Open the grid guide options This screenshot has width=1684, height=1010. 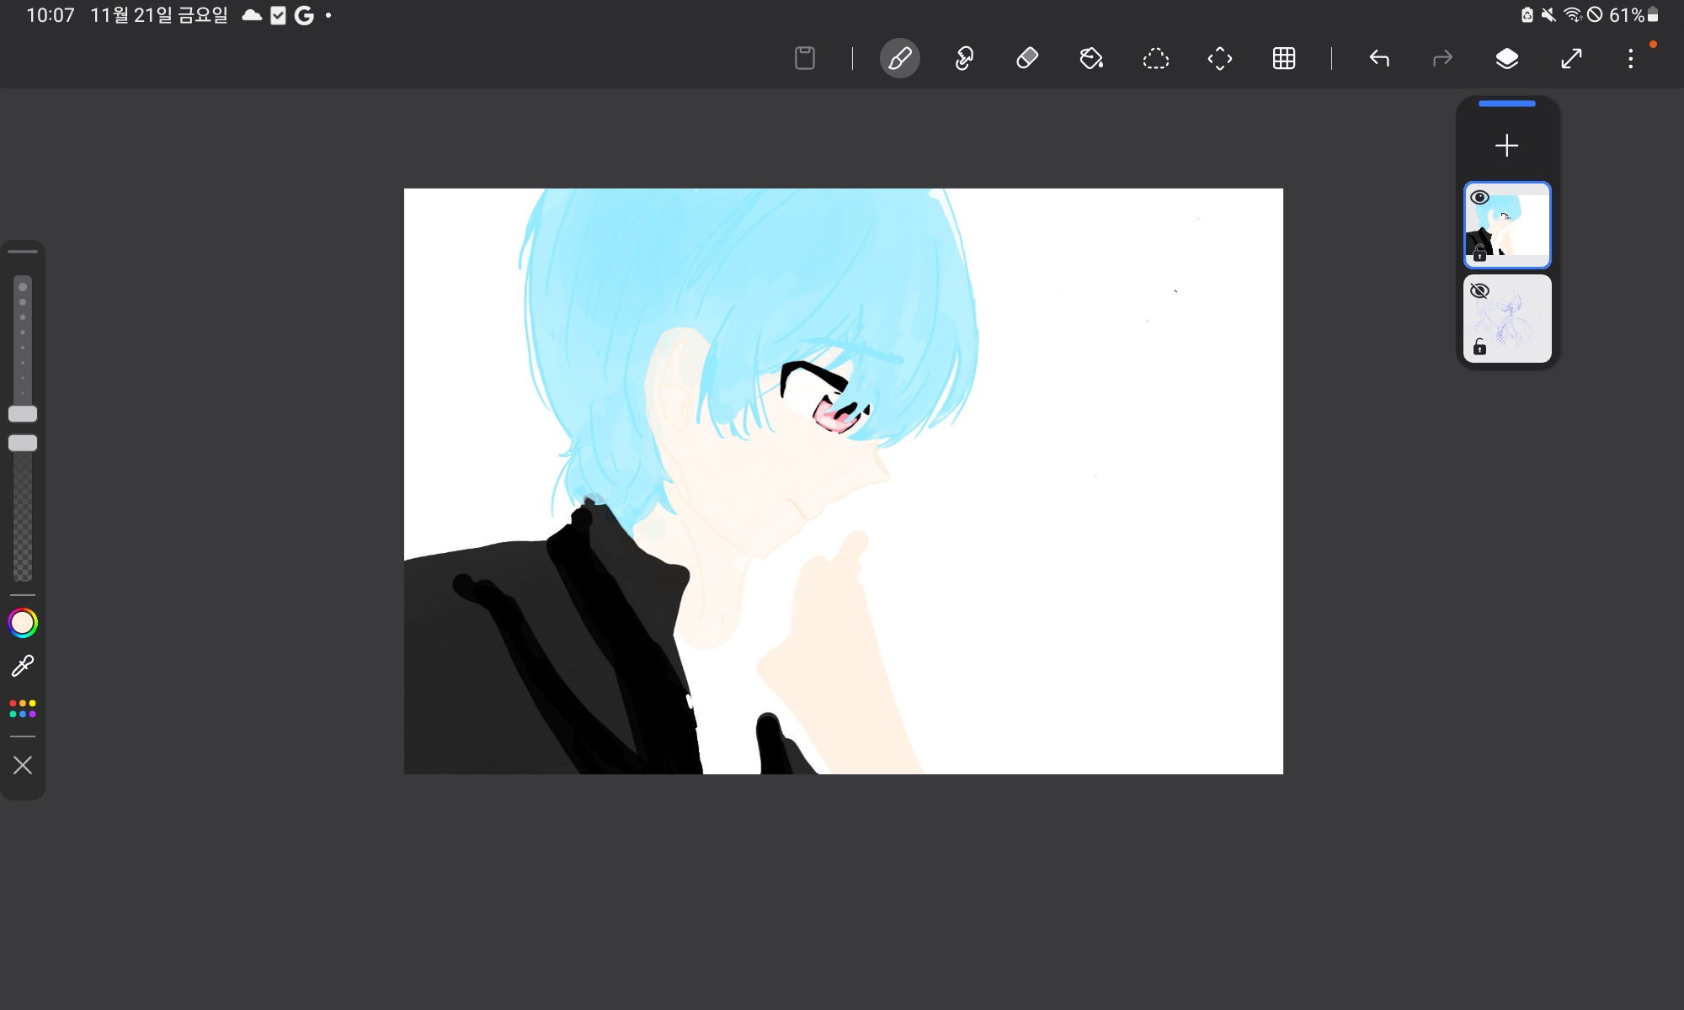point(1283,59)
